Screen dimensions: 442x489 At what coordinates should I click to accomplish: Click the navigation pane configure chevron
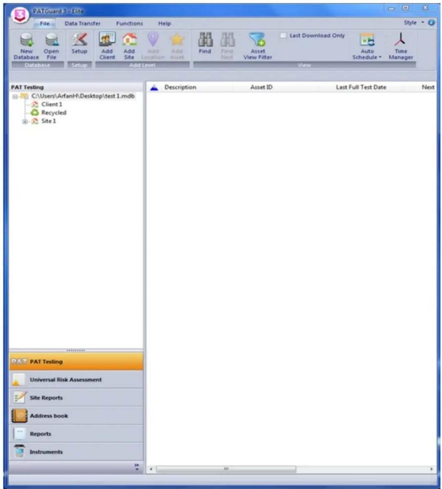(x=137, y=467)
